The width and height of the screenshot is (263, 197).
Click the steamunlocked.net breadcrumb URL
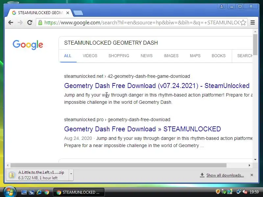[127, 76]
